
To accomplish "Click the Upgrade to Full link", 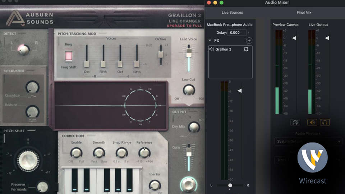I will coord(184,26).
